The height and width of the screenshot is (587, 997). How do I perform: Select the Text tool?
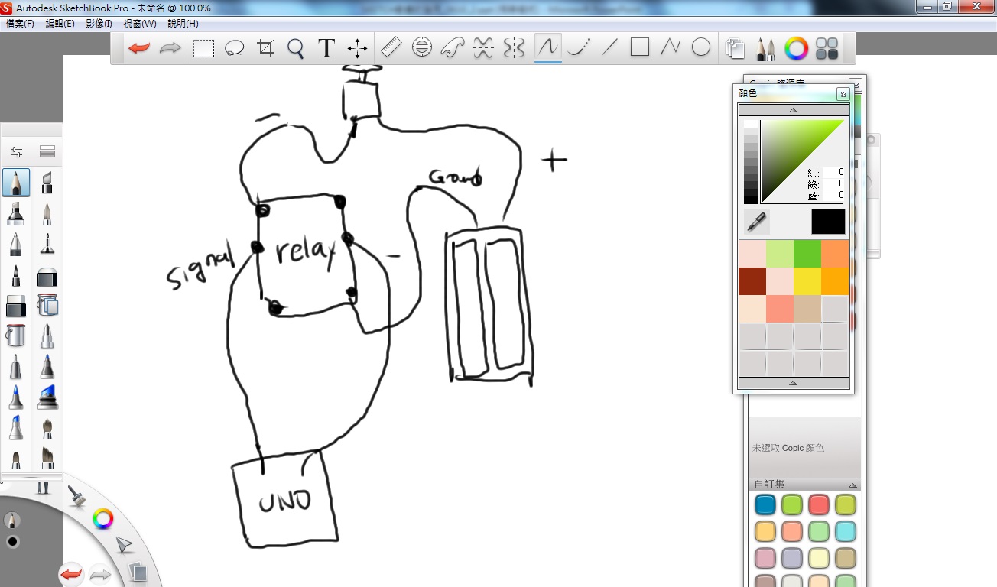pos(326,48)
